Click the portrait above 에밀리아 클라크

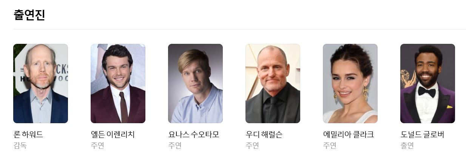click(350, 84)
